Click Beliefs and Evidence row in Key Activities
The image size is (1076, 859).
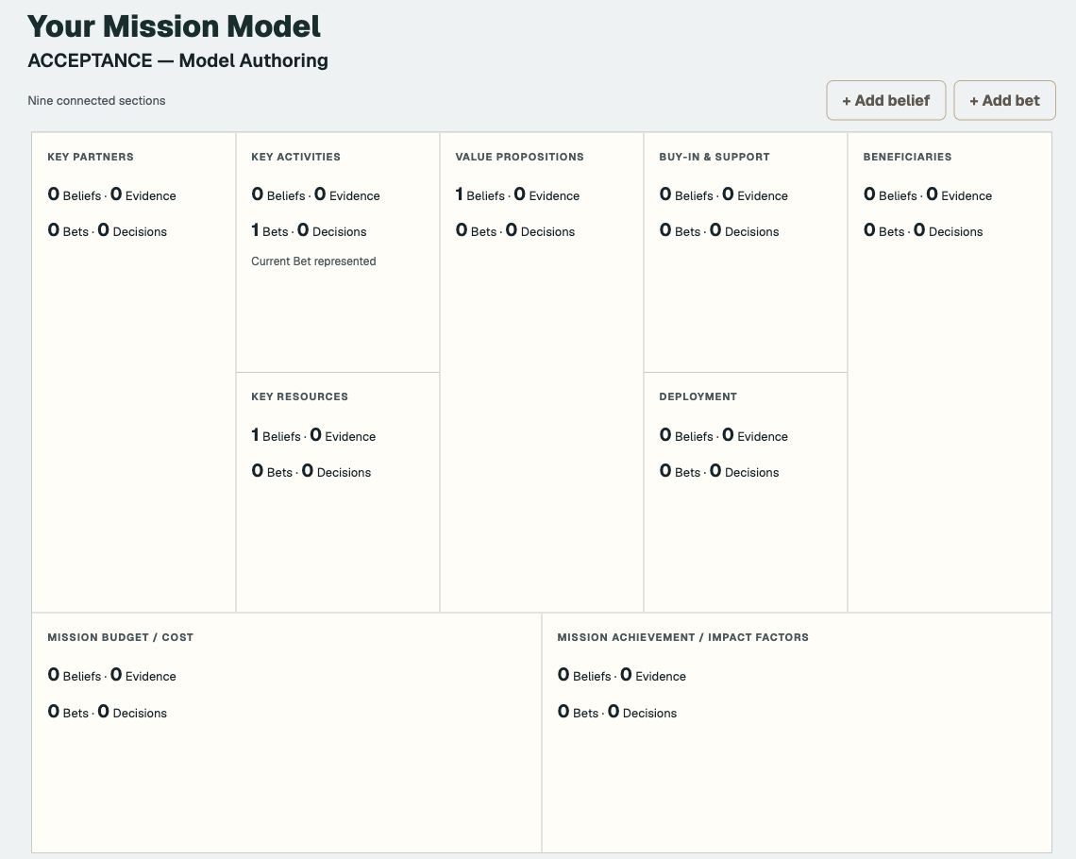315,194
